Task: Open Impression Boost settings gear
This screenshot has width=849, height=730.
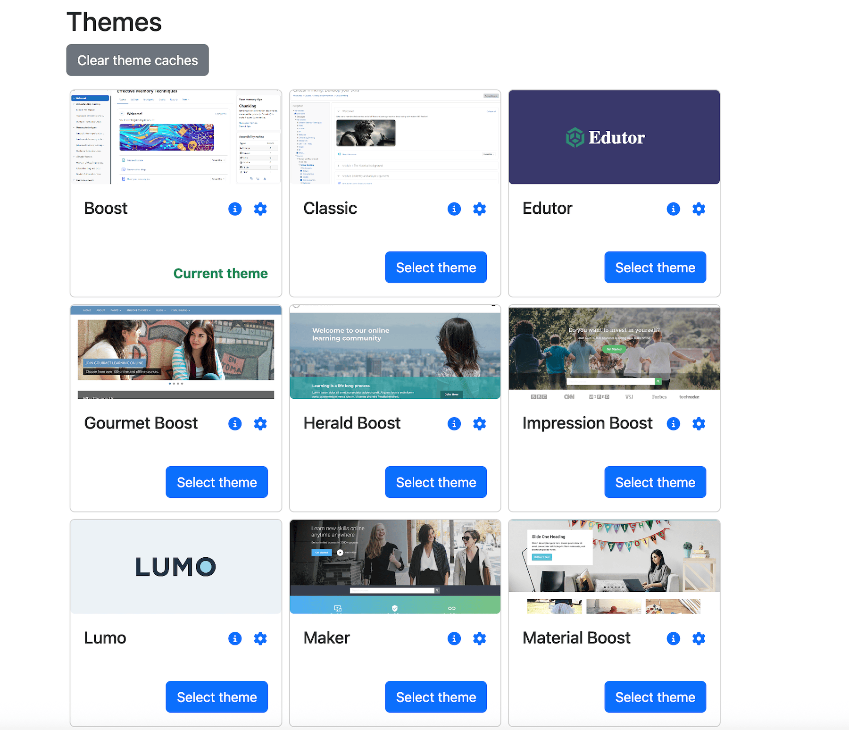Action: coord(699,424)
